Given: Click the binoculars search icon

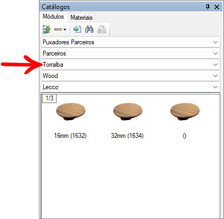Looking at the screenshot, I should coord(89,29).
